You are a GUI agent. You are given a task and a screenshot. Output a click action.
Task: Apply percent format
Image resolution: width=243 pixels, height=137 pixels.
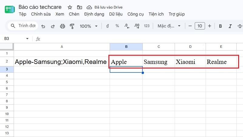[x=117, y=26]
